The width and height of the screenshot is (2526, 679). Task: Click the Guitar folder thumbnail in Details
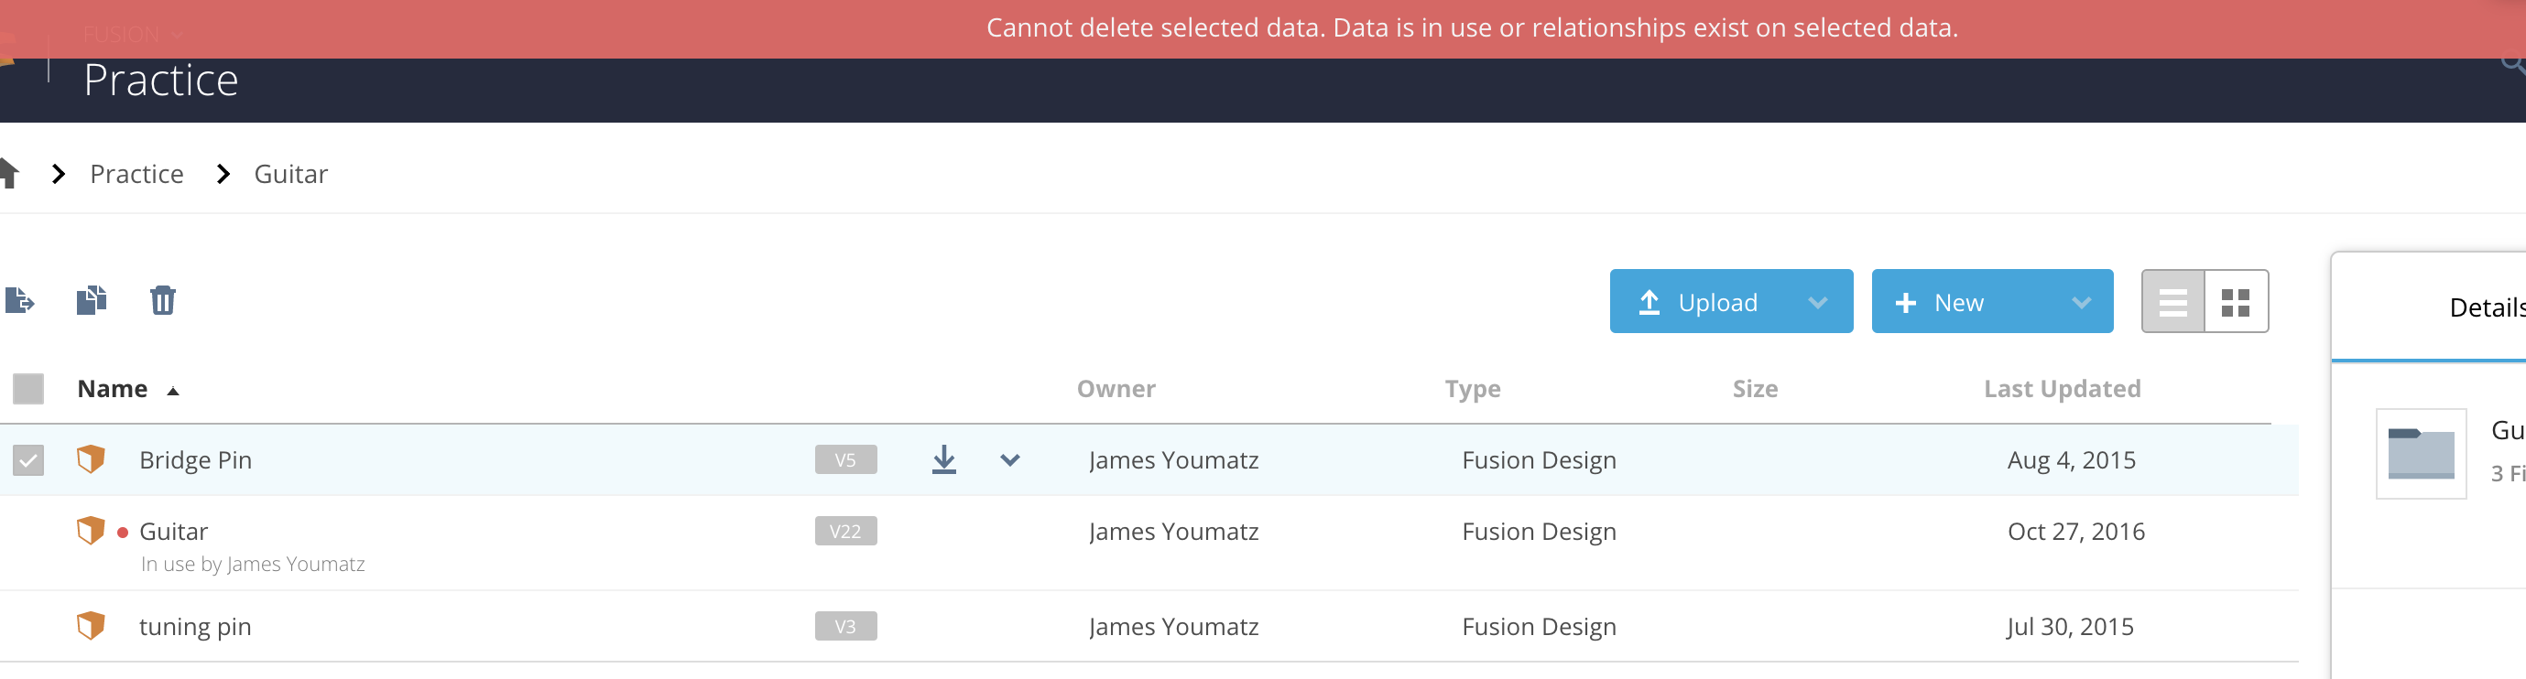click(x=2420, y=454)
